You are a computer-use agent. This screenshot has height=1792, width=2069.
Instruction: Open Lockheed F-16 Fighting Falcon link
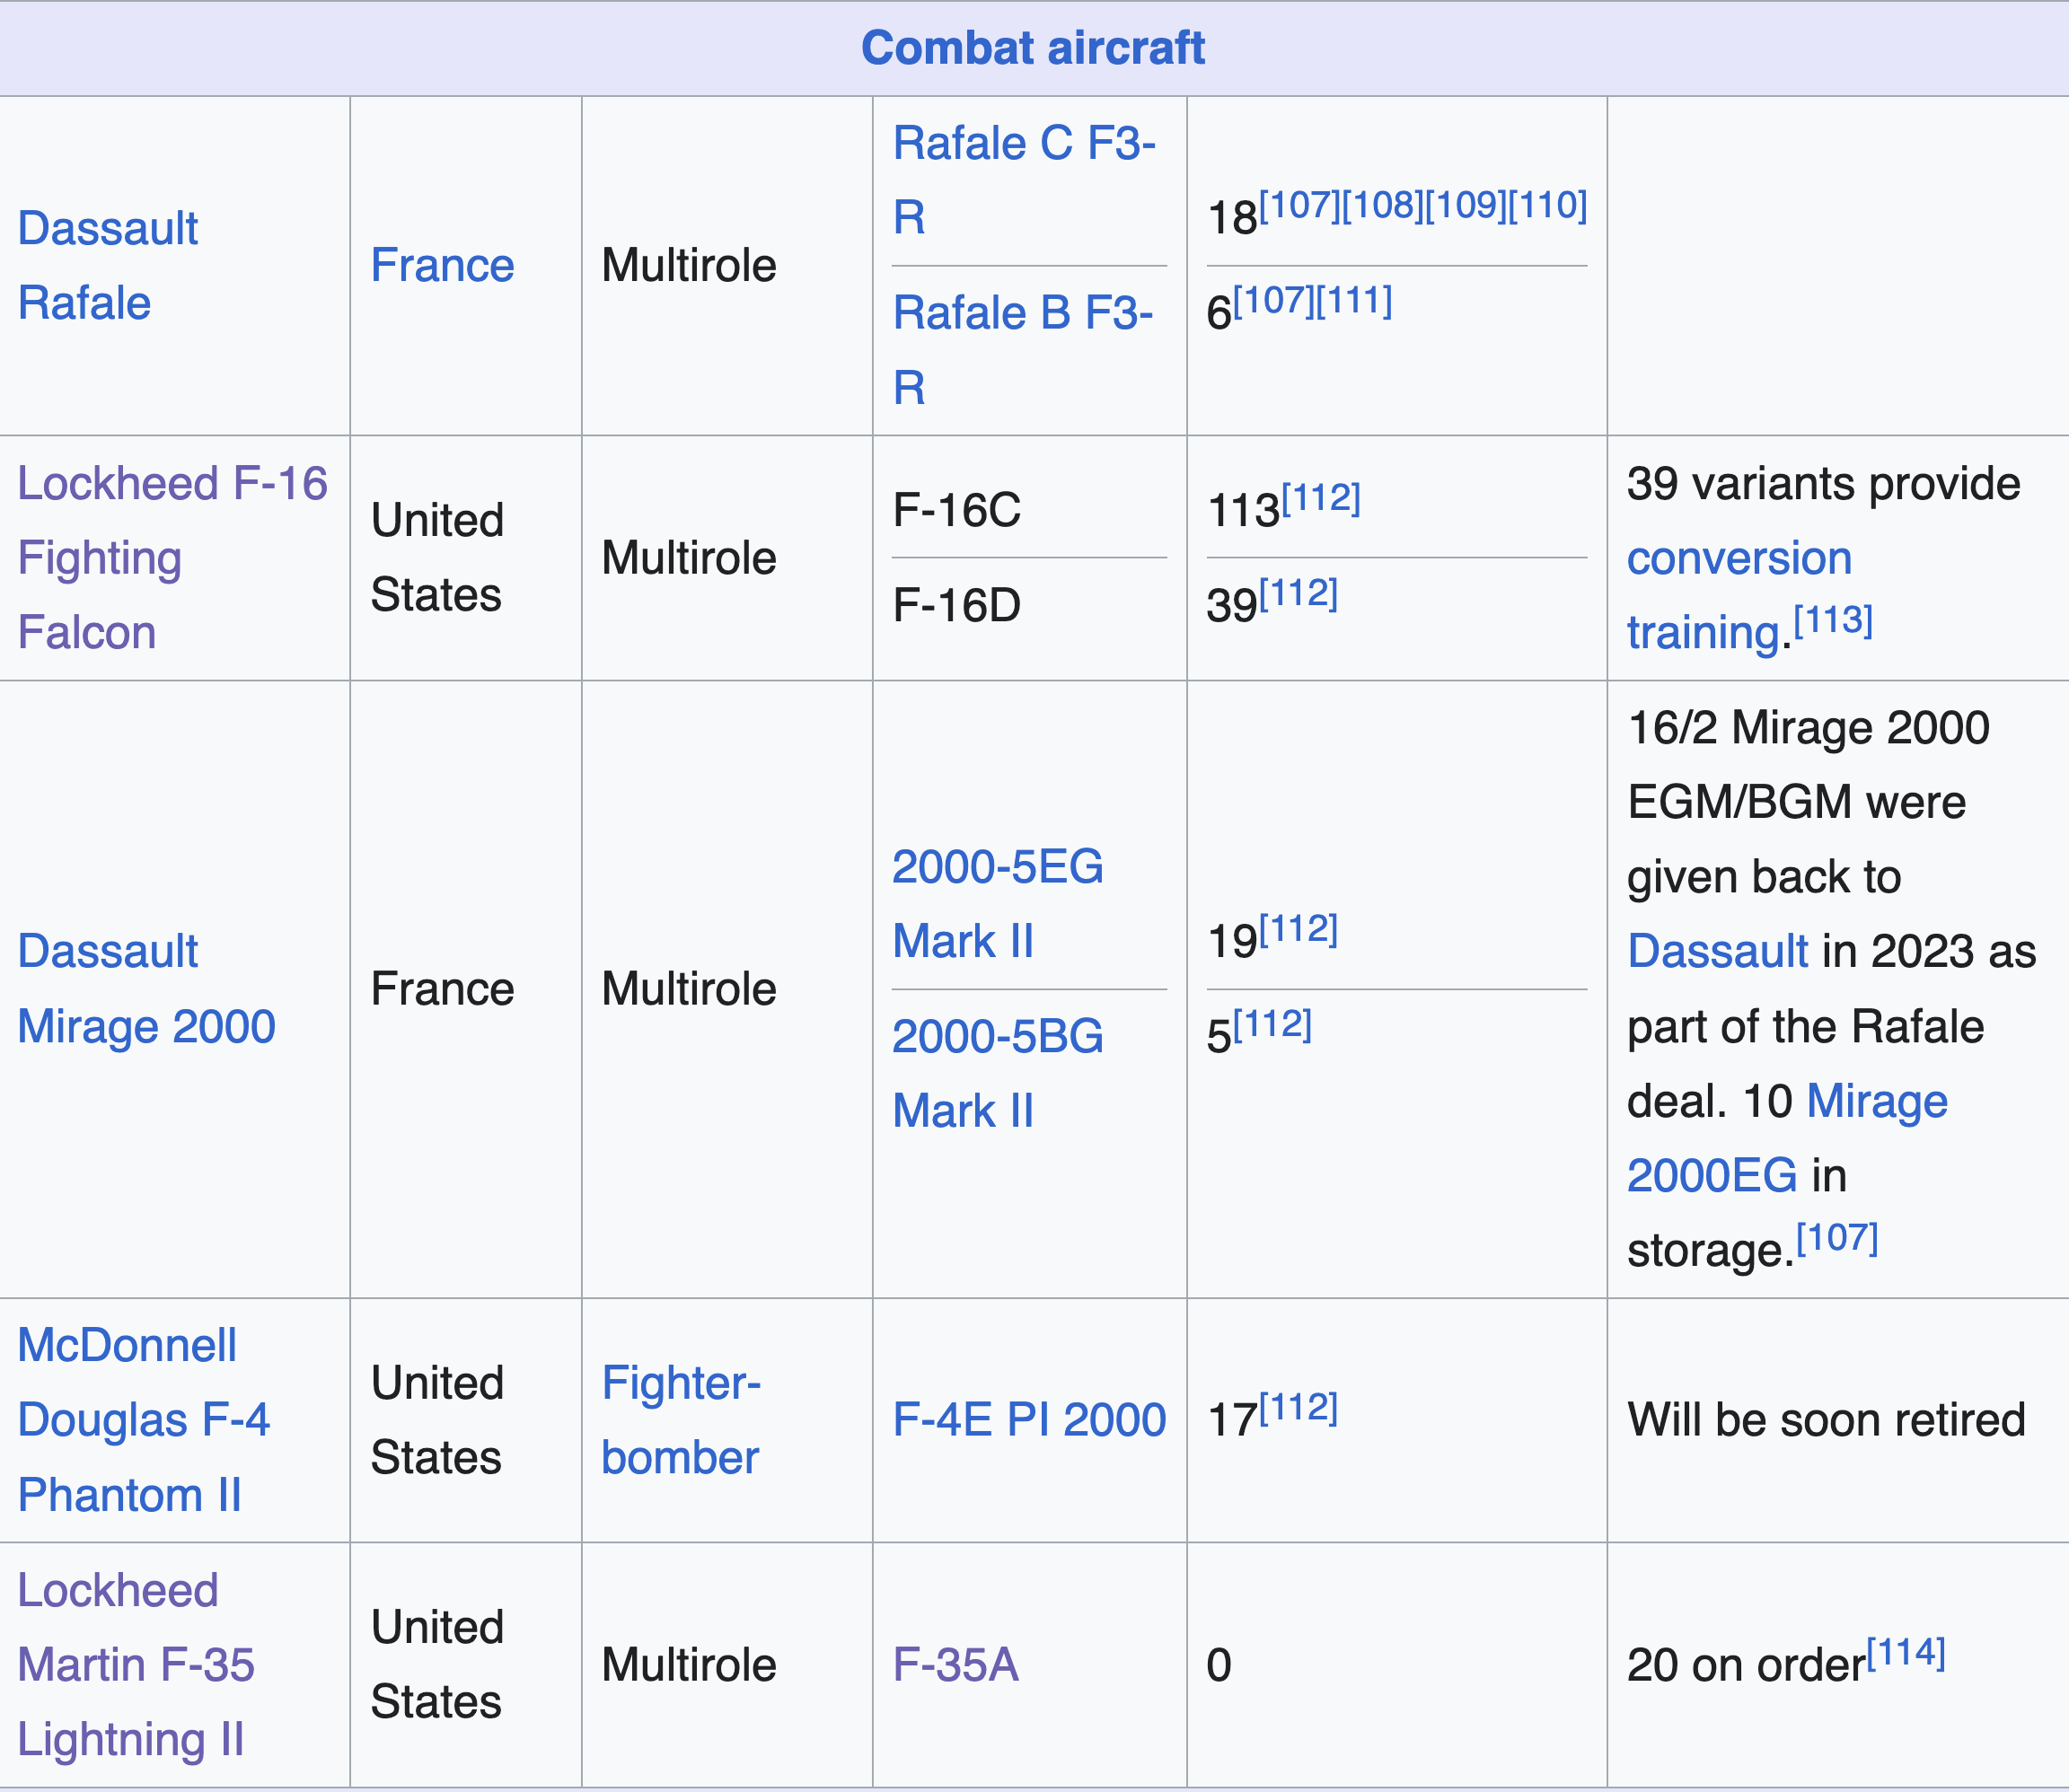(172, 558)
